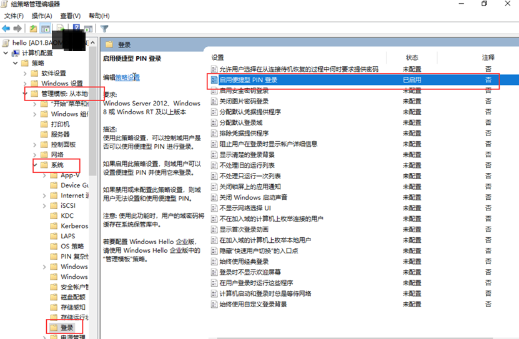Click the 启用安全密钥登录 policy setting icon
This screenshot has height=339, width=519.
pos(214,91)
